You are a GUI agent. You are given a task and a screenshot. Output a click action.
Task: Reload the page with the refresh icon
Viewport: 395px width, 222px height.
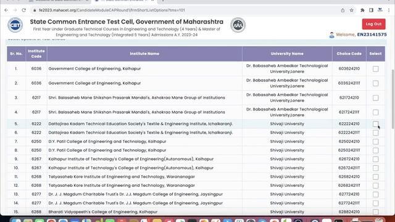23,10
